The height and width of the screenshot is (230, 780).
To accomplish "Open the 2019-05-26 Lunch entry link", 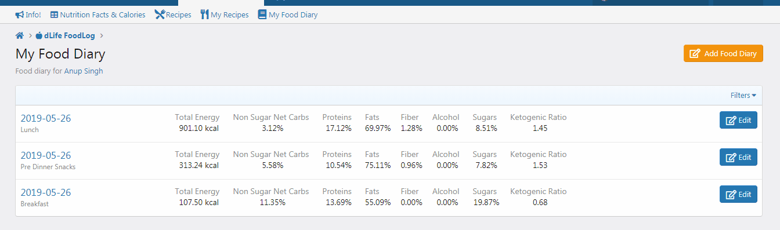I will 46,118.
